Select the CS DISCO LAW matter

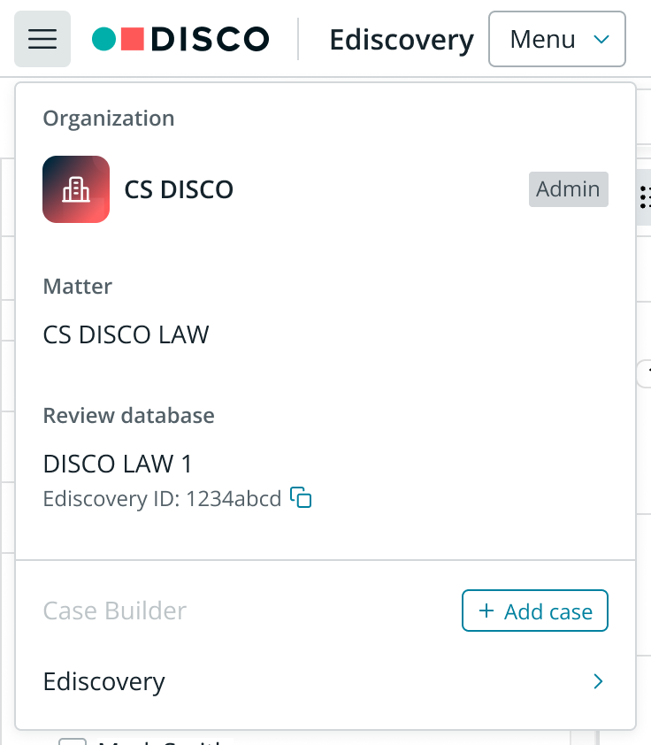point(126,334)
